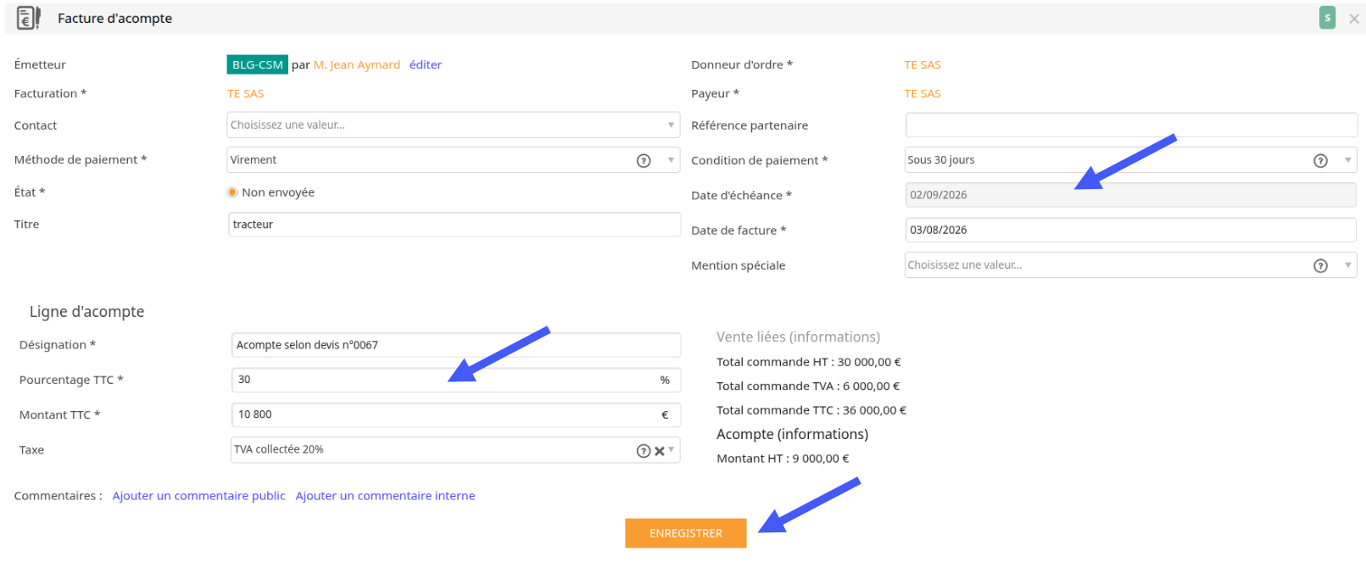
Task: Click the Vente liées (informations) heading
Action: (798, 337)
